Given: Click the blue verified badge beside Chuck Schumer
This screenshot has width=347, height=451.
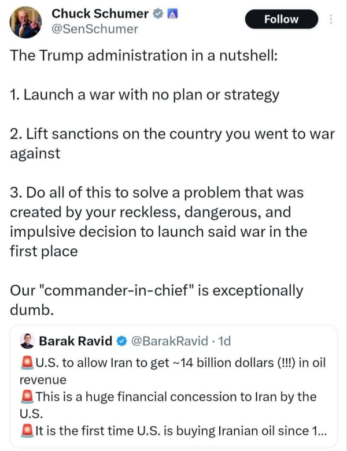Looking at the screenshot, I should click(157, 14).
